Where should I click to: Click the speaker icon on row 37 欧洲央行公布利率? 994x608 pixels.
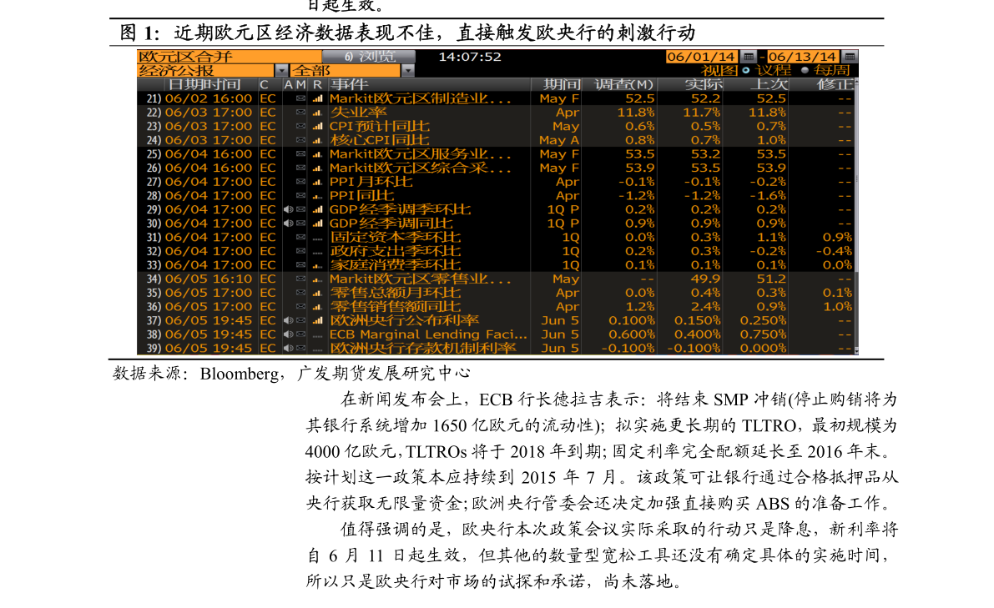click(x=289, y=320)
